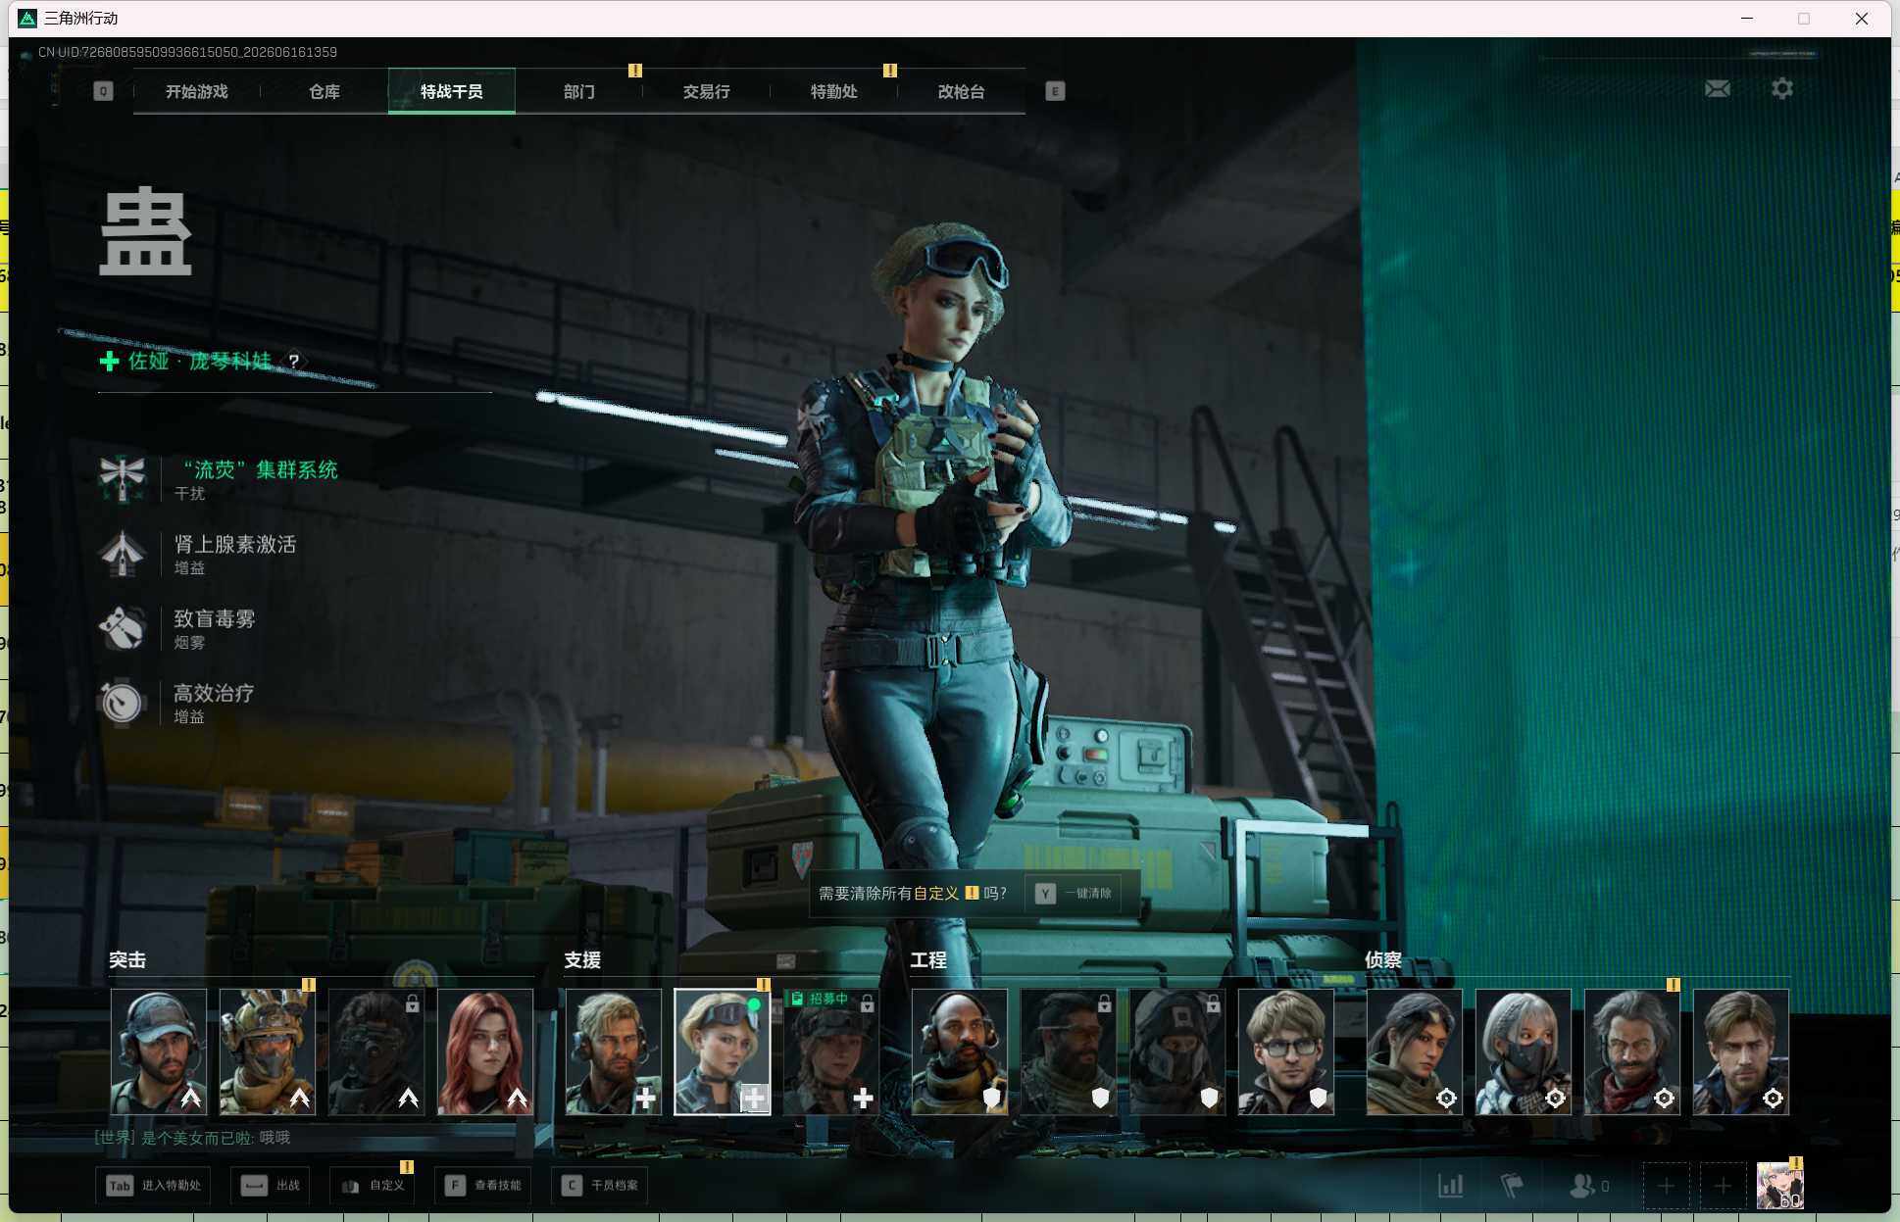Select engineer operator wearing eyeglasses
1900x1222 pixels.
pyautogui.click(x=1286, y=1051)
